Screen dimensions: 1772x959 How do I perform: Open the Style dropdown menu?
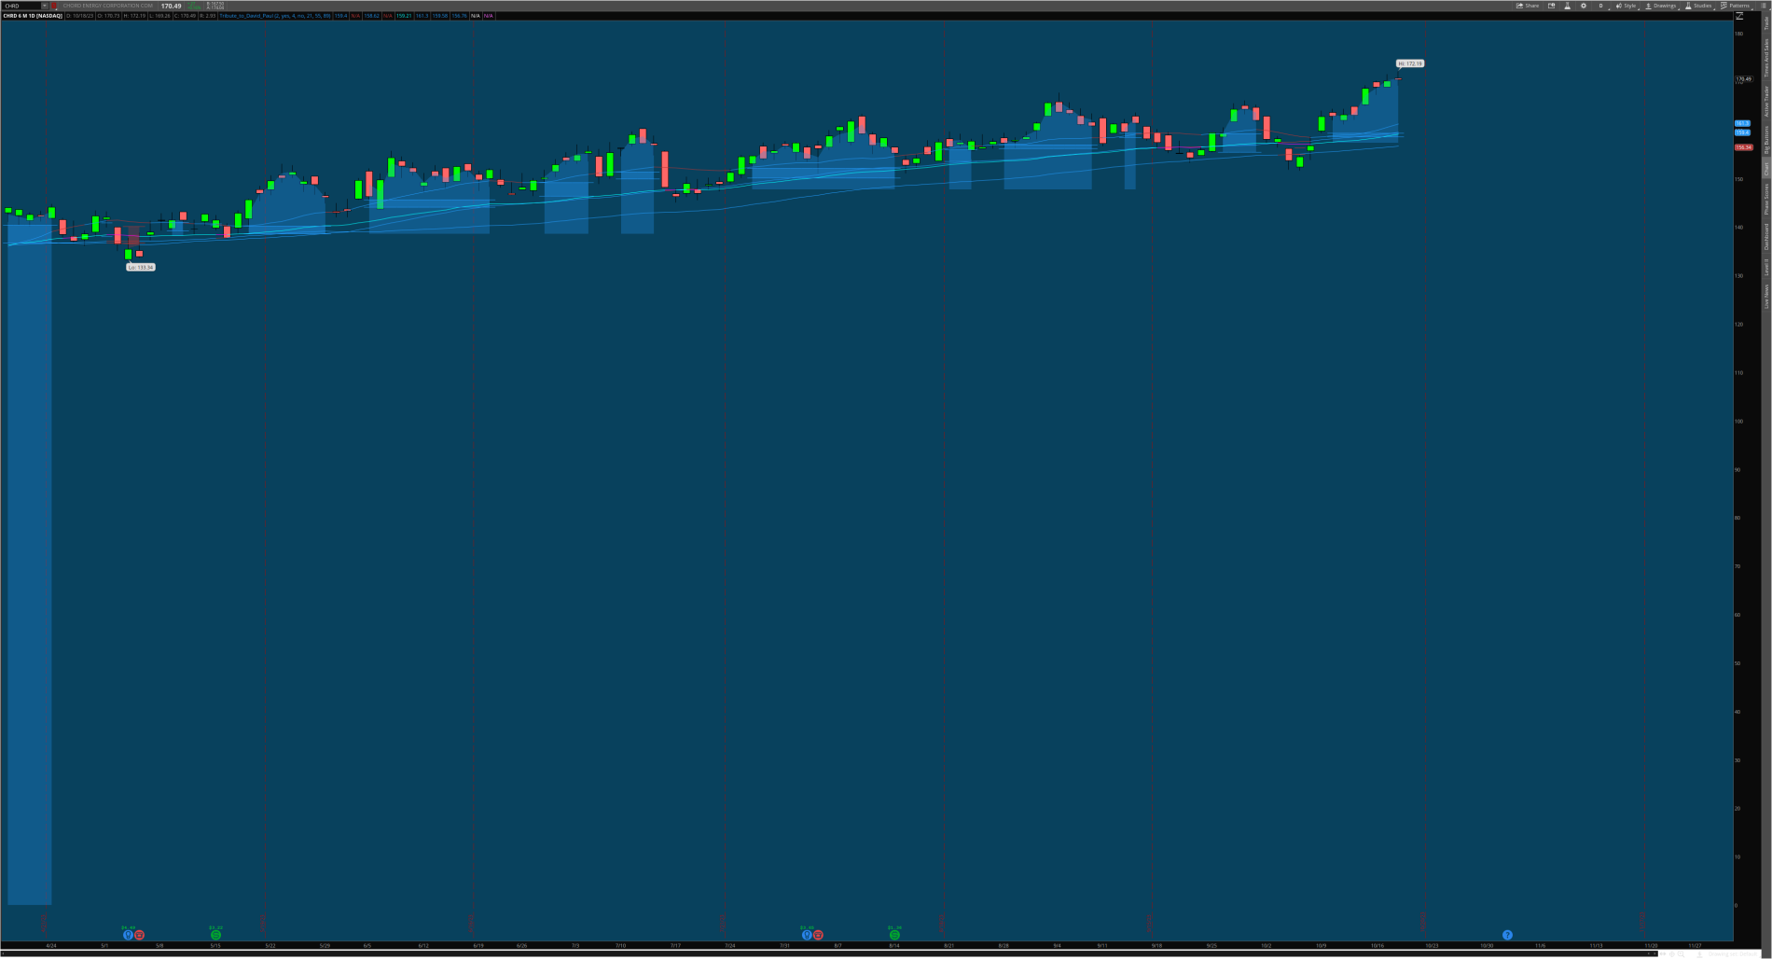[1627, 6]
